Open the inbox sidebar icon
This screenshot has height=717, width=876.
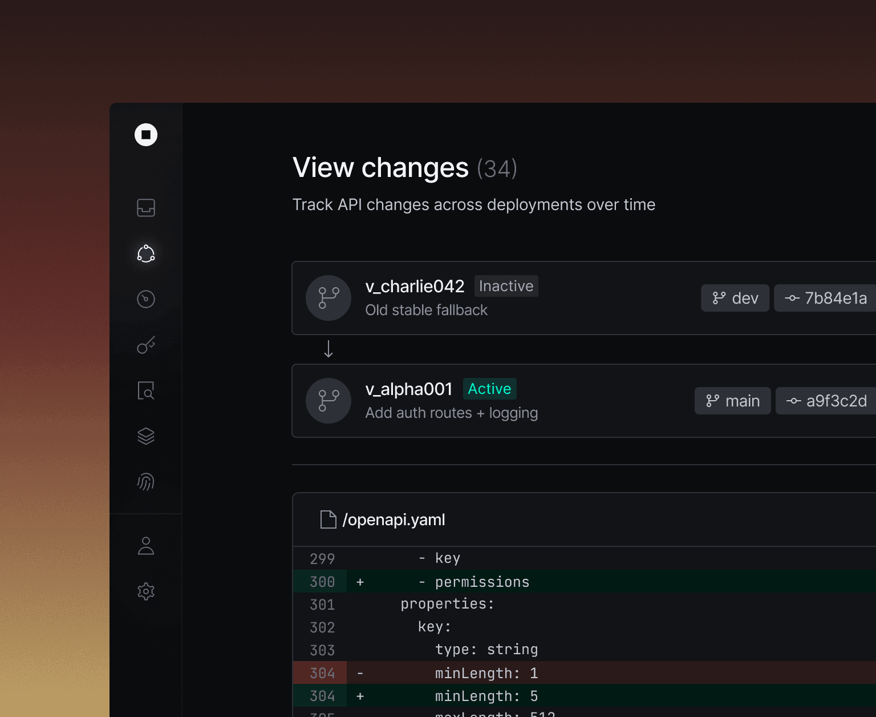pos(146,208)
